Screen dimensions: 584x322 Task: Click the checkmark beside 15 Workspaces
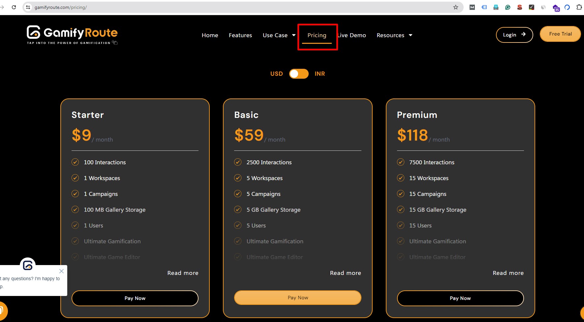tap(401, 178)
